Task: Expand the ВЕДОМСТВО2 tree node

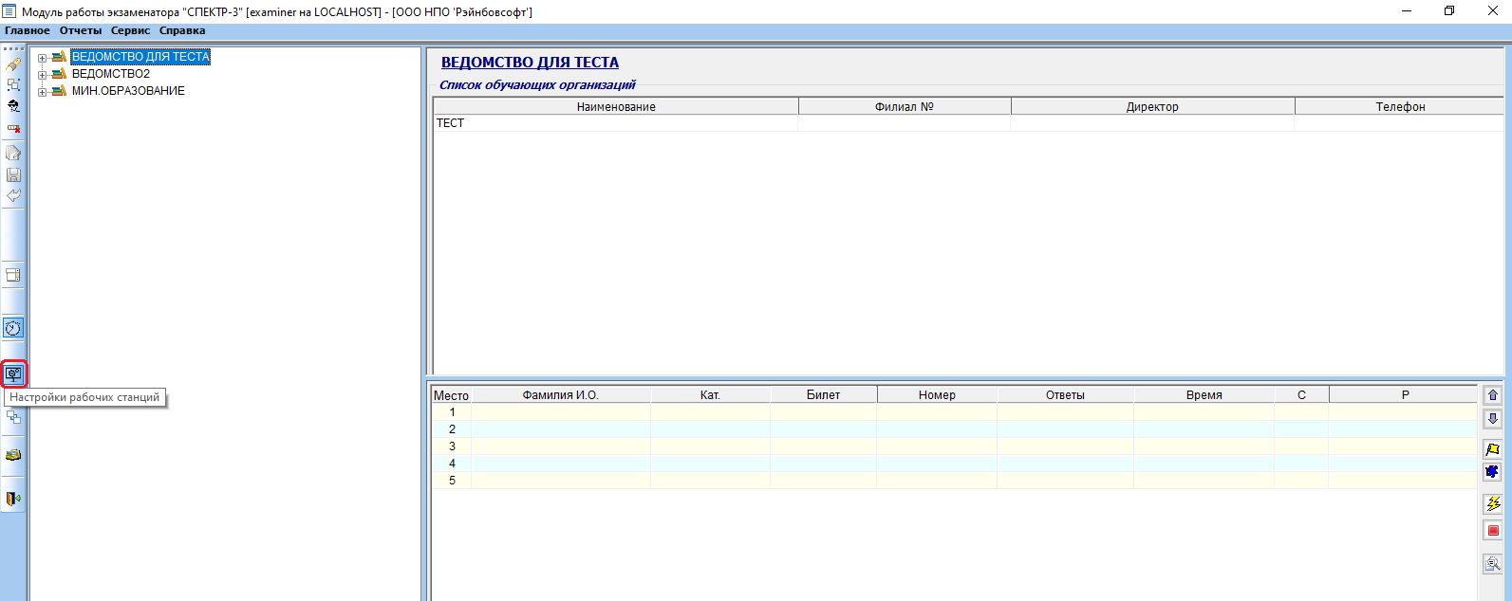Action: pos(42,75)
